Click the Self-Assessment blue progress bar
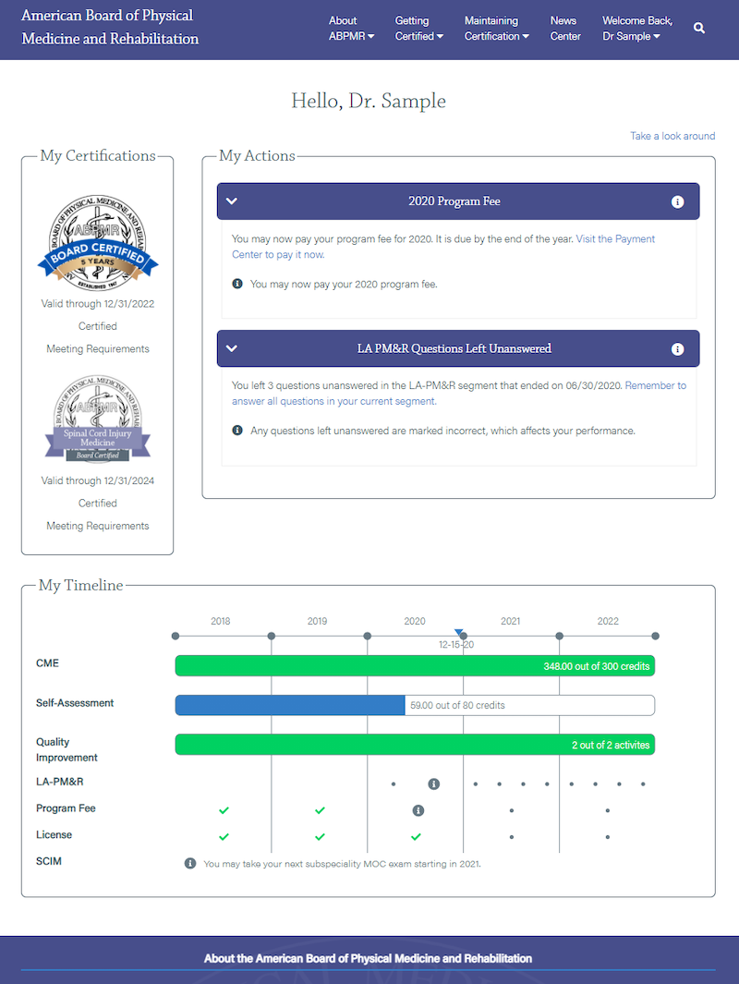 (x=290, y=705)
